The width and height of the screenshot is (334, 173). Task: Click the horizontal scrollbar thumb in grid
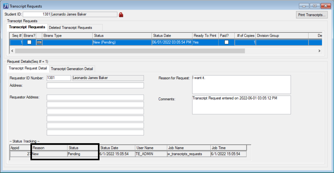pyautogui.click(x=130, y=51)
